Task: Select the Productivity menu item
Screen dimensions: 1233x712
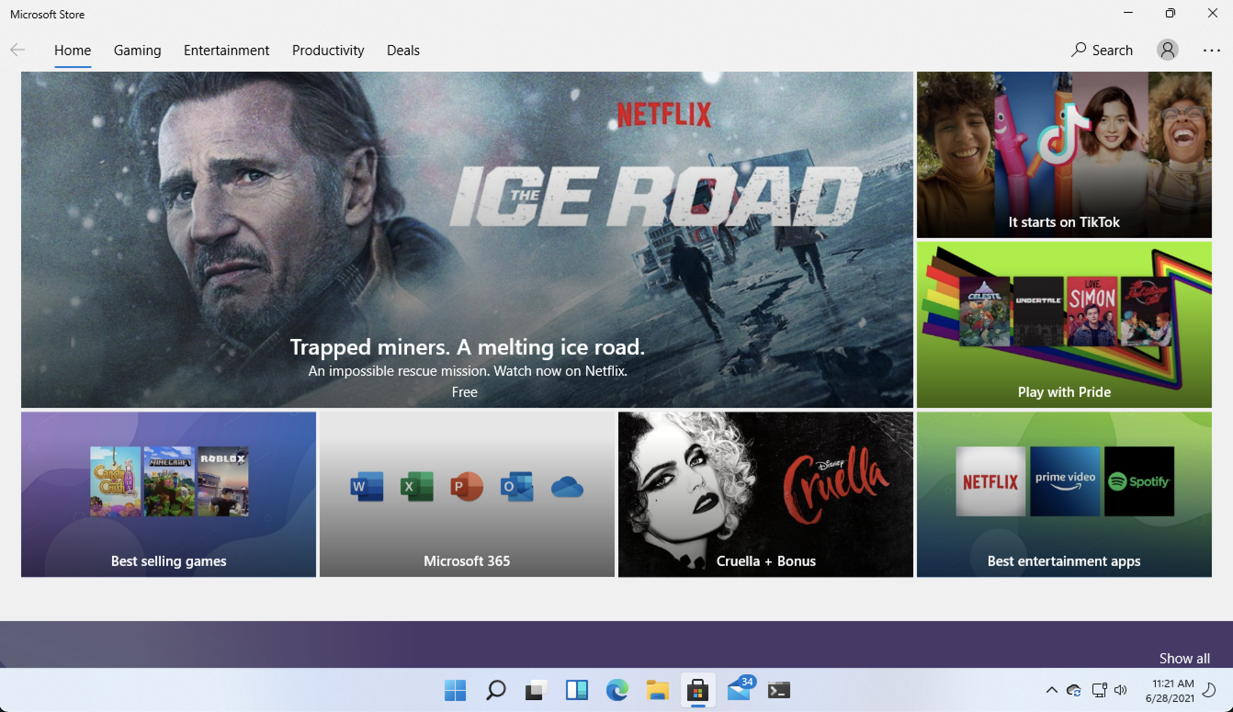Action: 328,50
